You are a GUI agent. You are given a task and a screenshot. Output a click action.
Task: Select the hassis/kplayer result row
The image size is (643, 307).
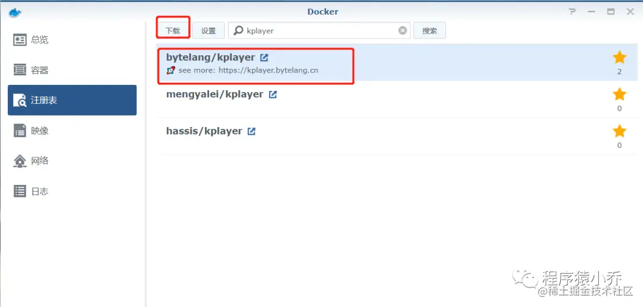coord(398,136)
